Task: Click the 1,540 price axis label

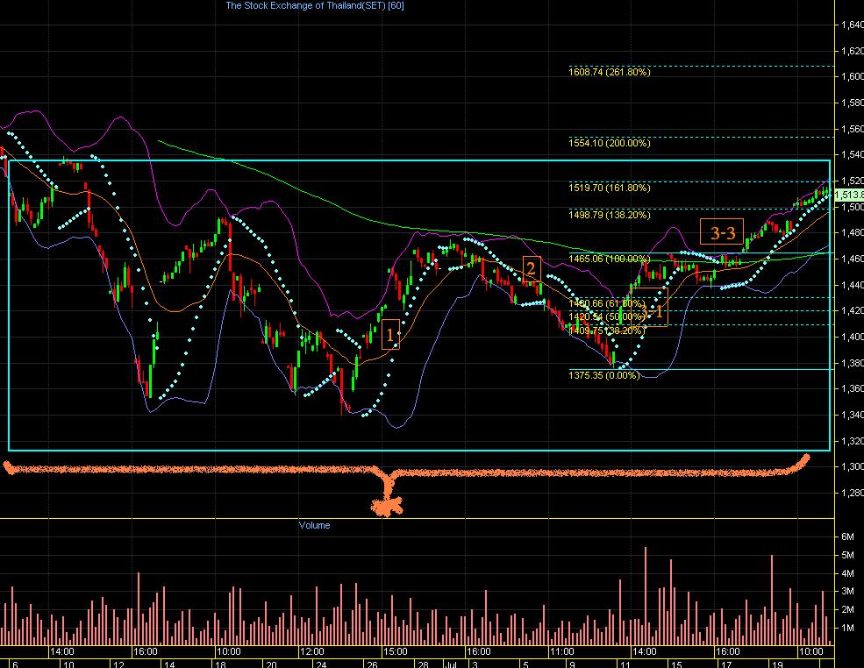Action: tap(852, 155)
